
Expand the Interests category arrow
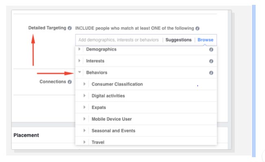click(79, 60)
